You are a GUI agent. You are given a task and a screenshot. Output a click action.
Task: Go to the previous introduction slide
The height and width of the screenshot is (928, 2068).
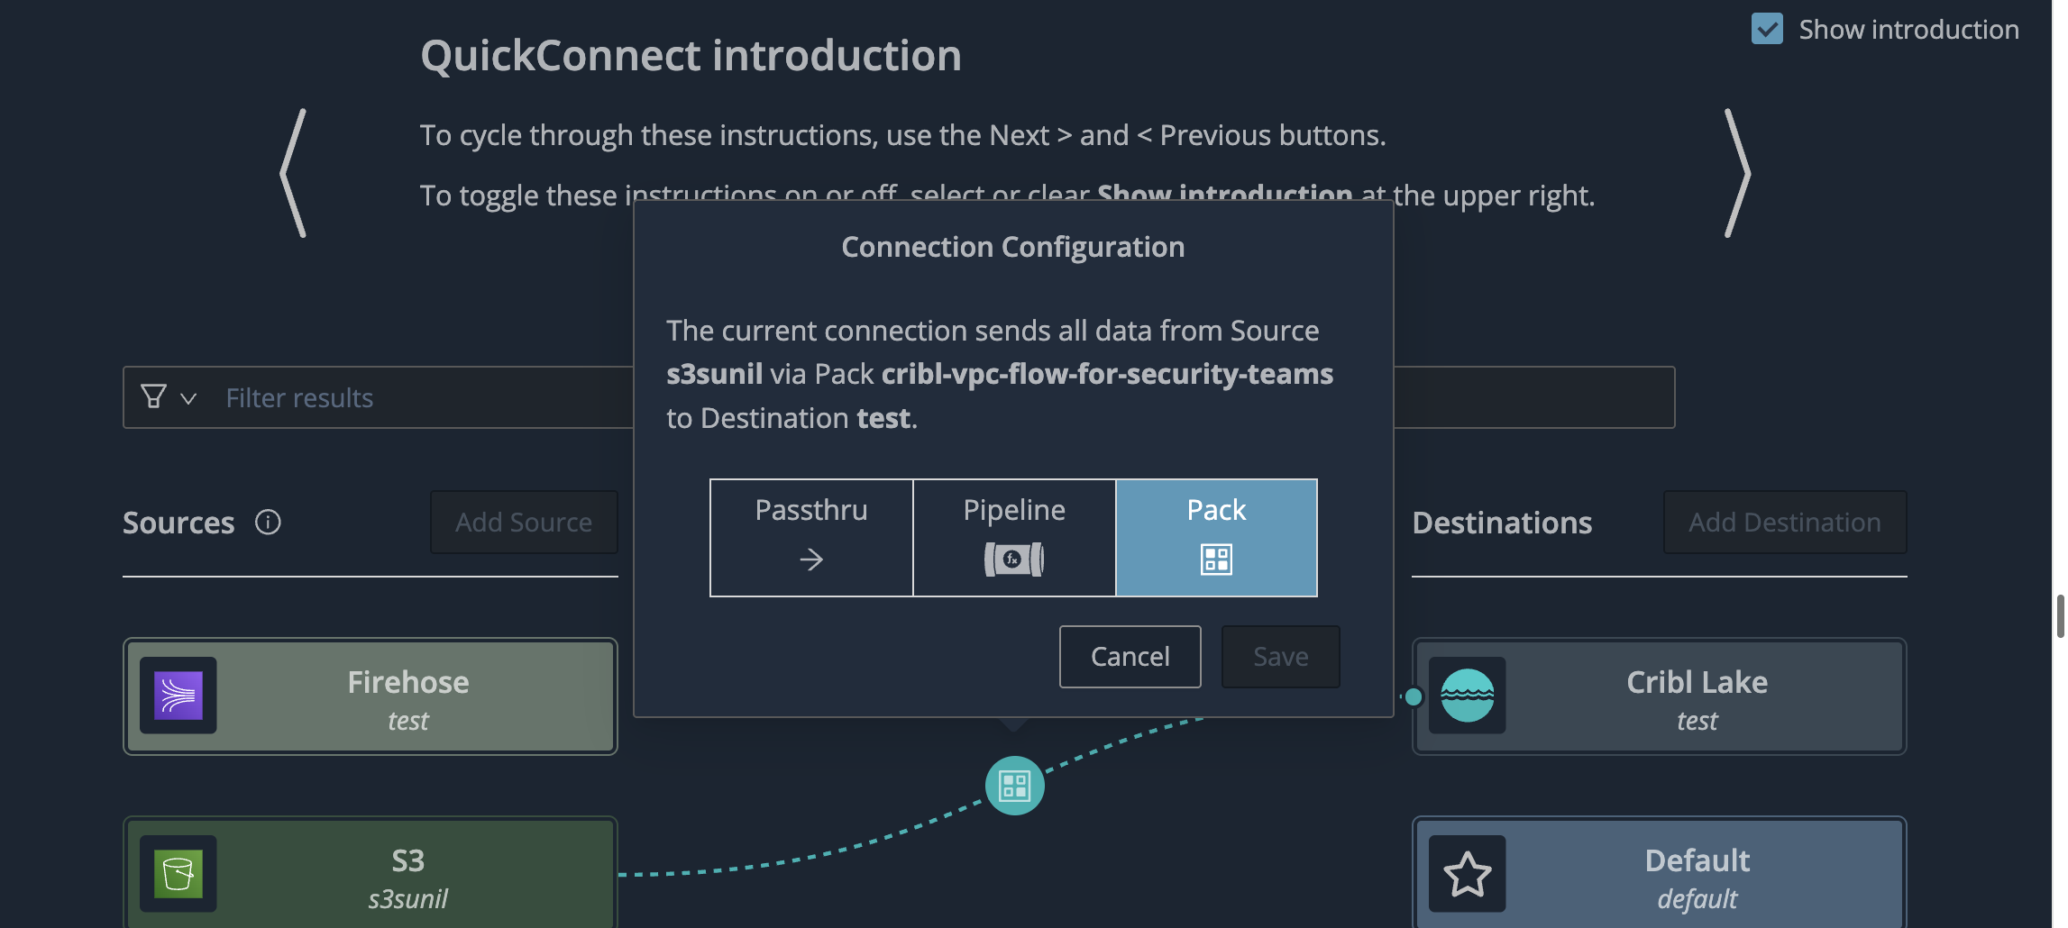pyautogui.click(x=293, y=173)
